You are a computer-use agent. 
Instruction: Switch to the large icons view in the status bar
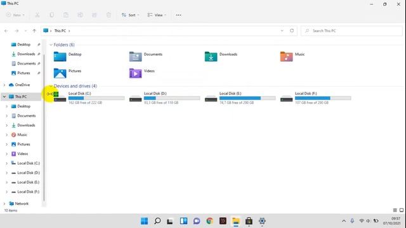click(402, 210)
